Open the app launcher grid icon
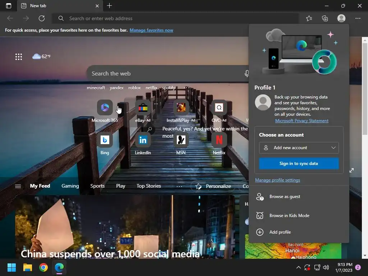Image resolution: width=368 pixels, height=276 pixels. (19, 56)
